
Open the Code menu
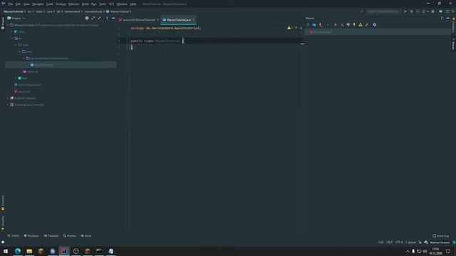tap(50, 4)
